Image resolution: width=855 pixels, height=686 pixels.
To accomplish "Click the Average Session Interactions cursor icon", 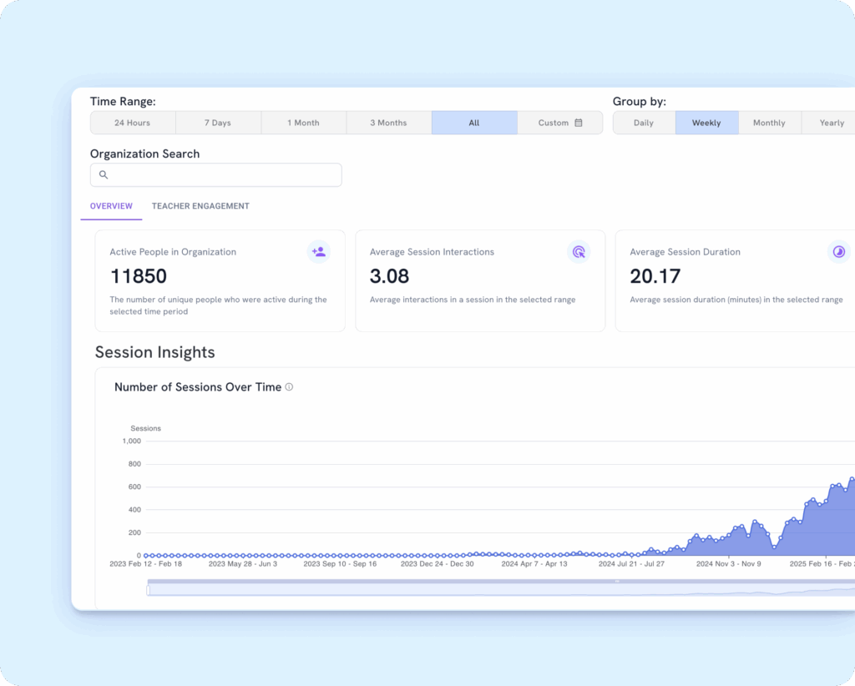I will point(578,251).
